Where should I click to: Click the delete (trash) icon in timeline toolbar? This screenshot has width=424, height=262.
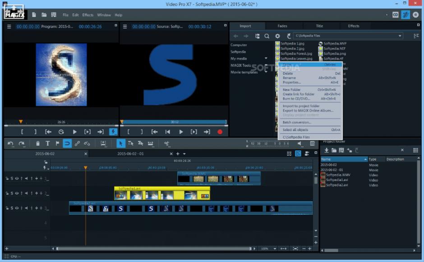pos(38,144)
